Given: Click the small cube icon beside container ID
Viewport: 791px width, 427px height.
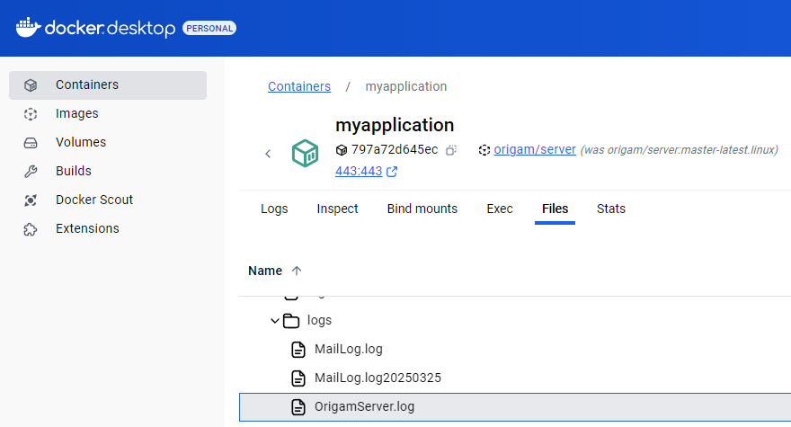Looking at the screenshot, I should pyautogui.click(x=342, y=150).
